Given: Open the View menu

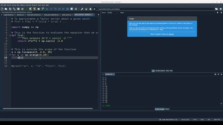Looking at the screenshot, I should coord(43,5).
